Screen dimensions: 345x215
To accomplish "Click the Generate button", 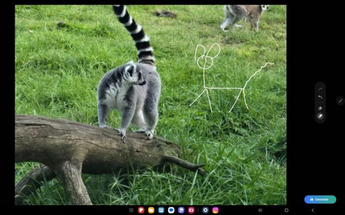I will pyautogui.click(x=320, y=199).
